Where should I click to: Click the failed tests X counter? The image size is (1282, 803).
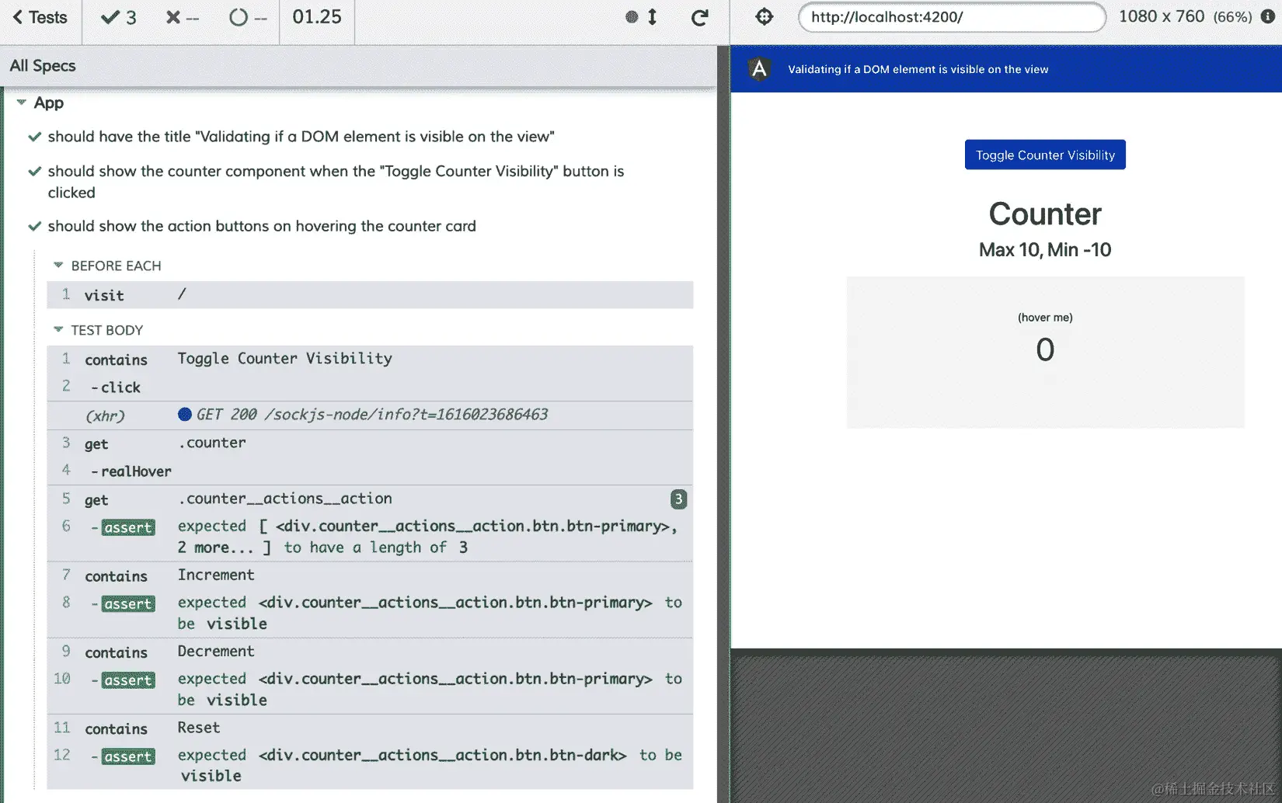point(183,18)
